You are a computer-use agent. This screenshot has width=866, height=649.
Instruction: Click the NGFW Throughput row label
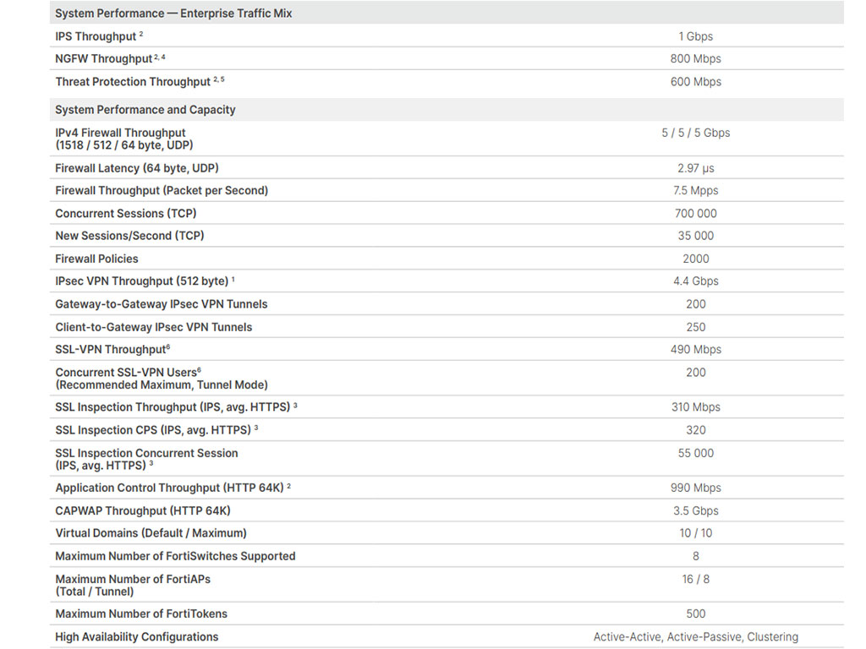104,58
